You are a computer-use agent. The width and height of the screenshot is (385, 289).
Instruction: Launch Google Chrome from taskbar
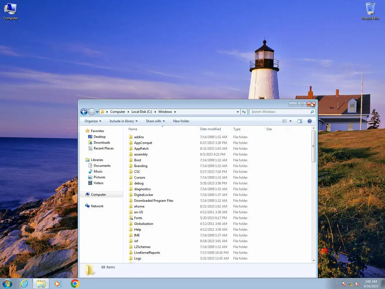click(75, 283)
